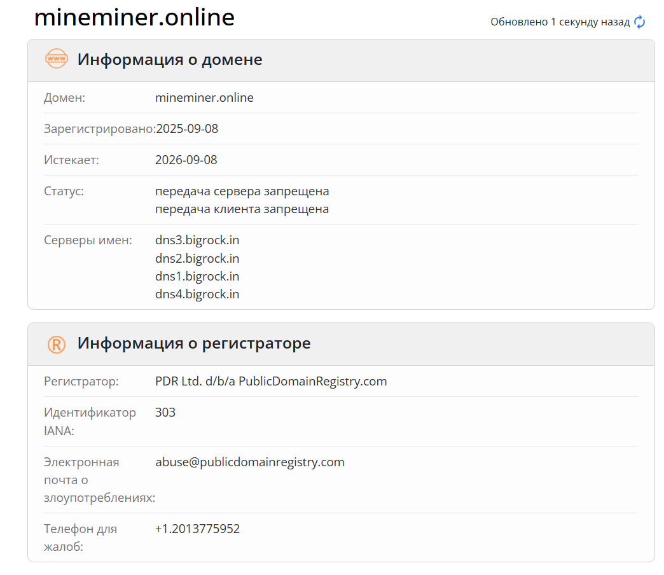Click the mineminer.online page title
The width and height of the screenshot is (664, 575).
tap(134, 17)
